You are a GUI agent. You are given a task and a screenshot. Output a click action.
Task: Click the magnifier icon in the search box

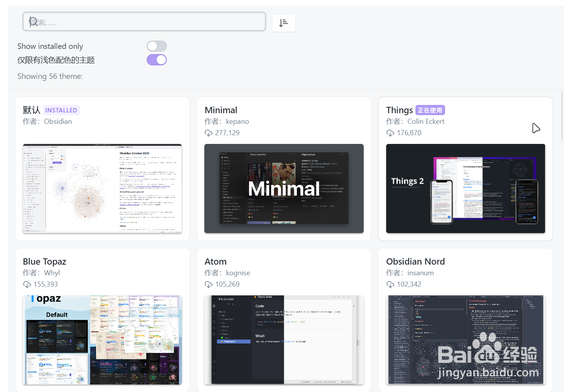[34, 22]
